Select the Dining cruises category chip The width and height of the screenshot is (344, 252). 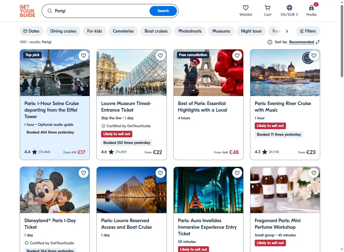point(63,31)
